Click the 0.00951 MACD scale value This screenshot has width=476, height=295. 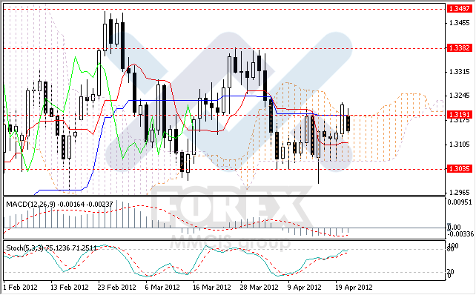coord(460,202)
